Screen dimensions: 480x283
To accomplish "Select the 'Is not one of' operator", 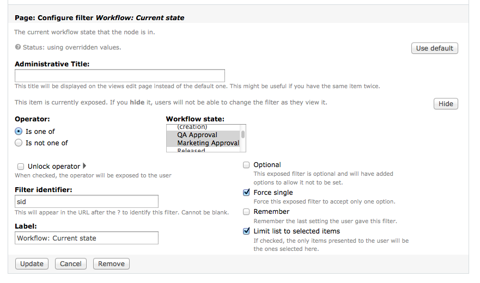I will 19,143.
